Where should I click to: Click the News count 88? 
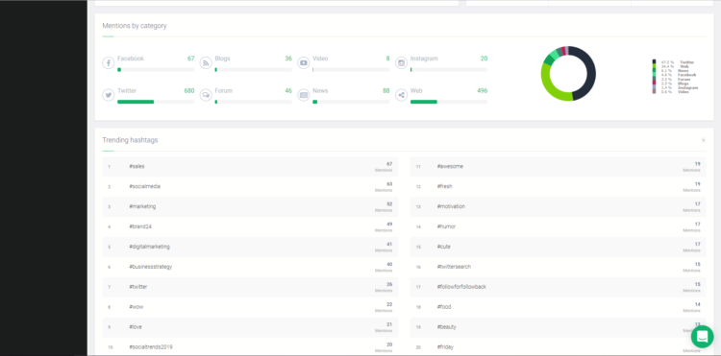[x=386, y=91]
